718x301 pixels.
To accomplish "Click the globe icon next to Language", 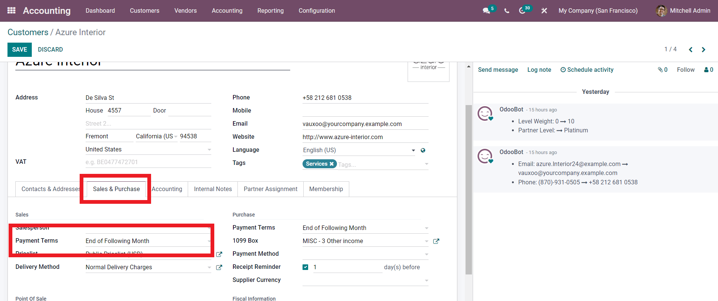I will [423, 150].
